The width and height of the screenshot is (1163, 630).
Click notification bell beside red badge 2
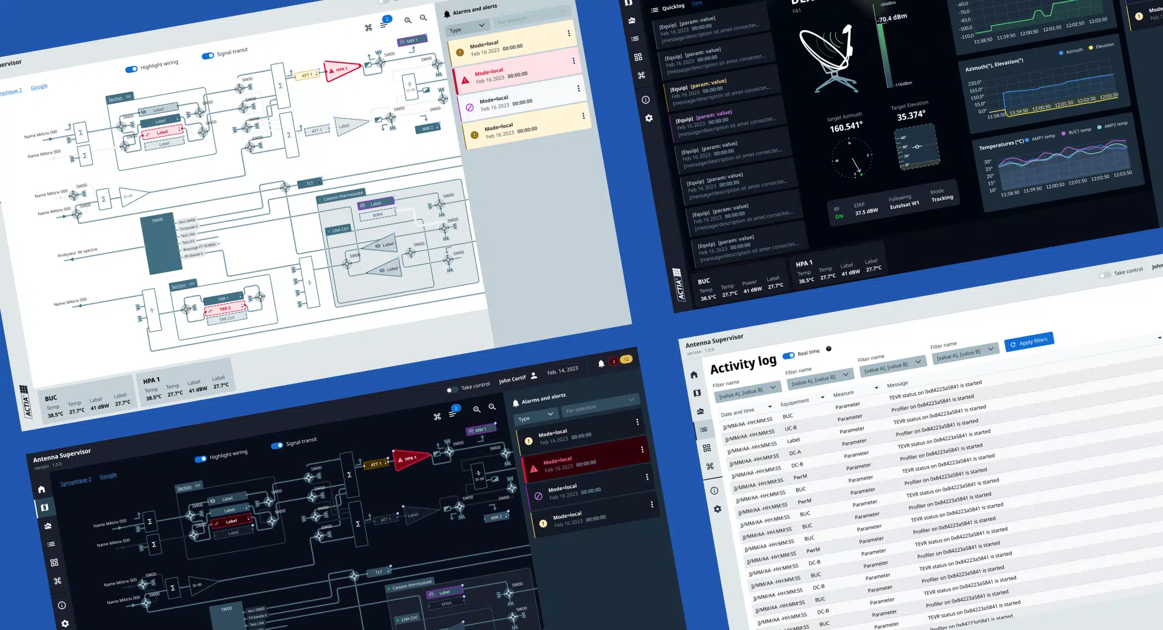(x=601, y=364)
